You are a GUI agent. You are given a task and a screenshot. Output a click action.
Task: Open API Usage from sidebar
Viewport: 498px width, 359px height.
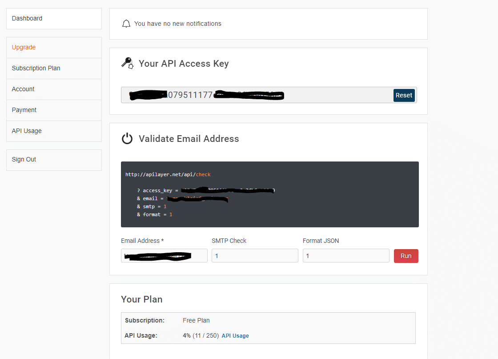(x=54, y=131)
